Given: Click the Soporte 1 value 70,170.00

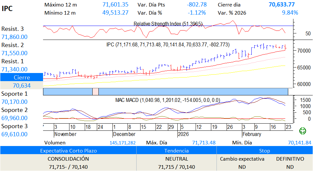Looking at the screenshot, I should point(15,102).
